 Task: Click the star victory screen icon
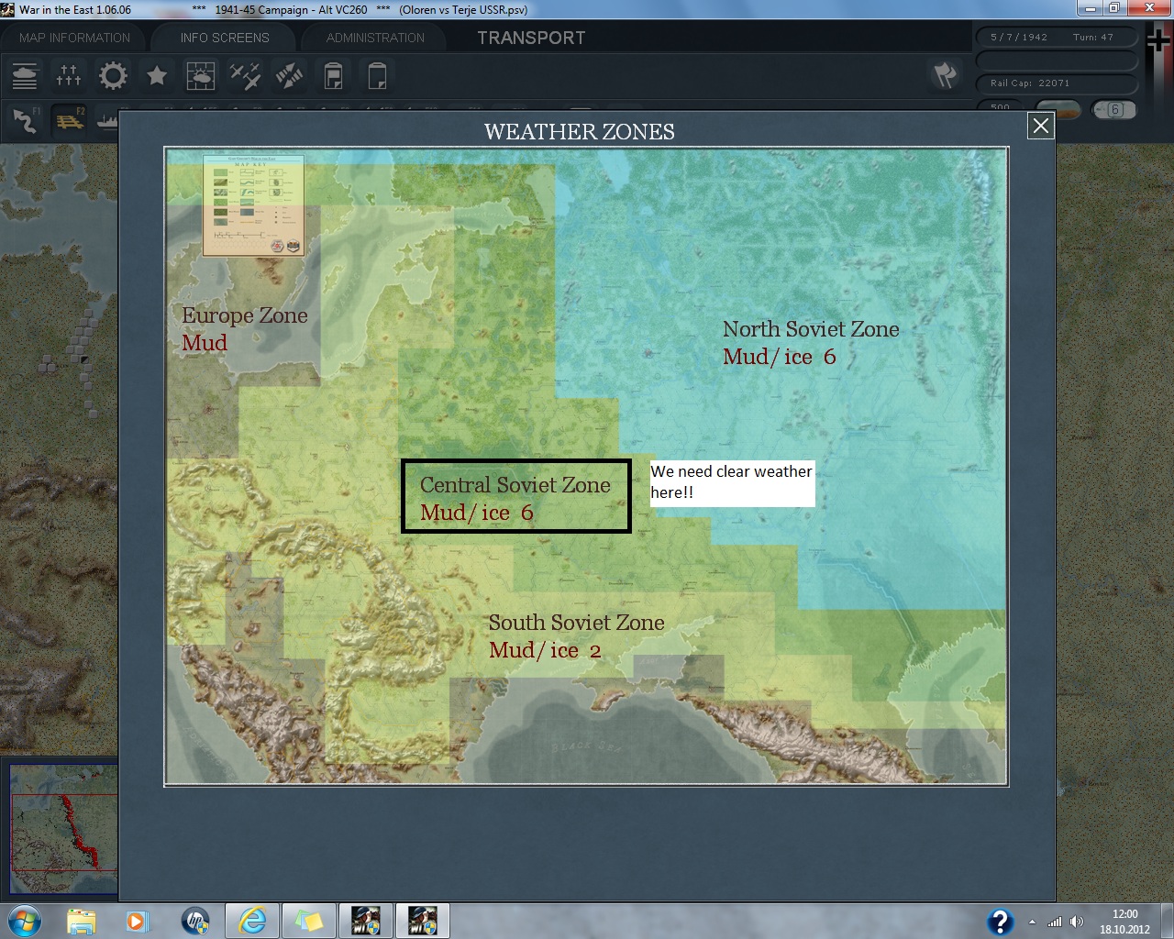click(x=157, y=75)
